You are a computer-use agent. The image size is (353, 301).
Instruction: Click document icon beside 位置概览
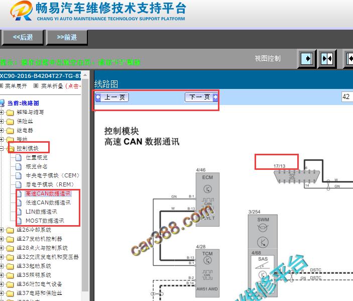coord(19,157)
